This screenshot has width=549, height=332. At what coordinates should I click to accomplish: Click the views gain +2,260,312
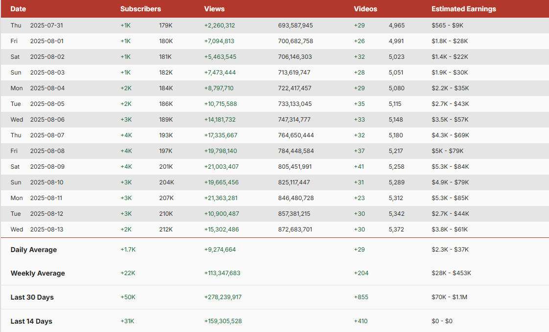click(x=219, y=25)
